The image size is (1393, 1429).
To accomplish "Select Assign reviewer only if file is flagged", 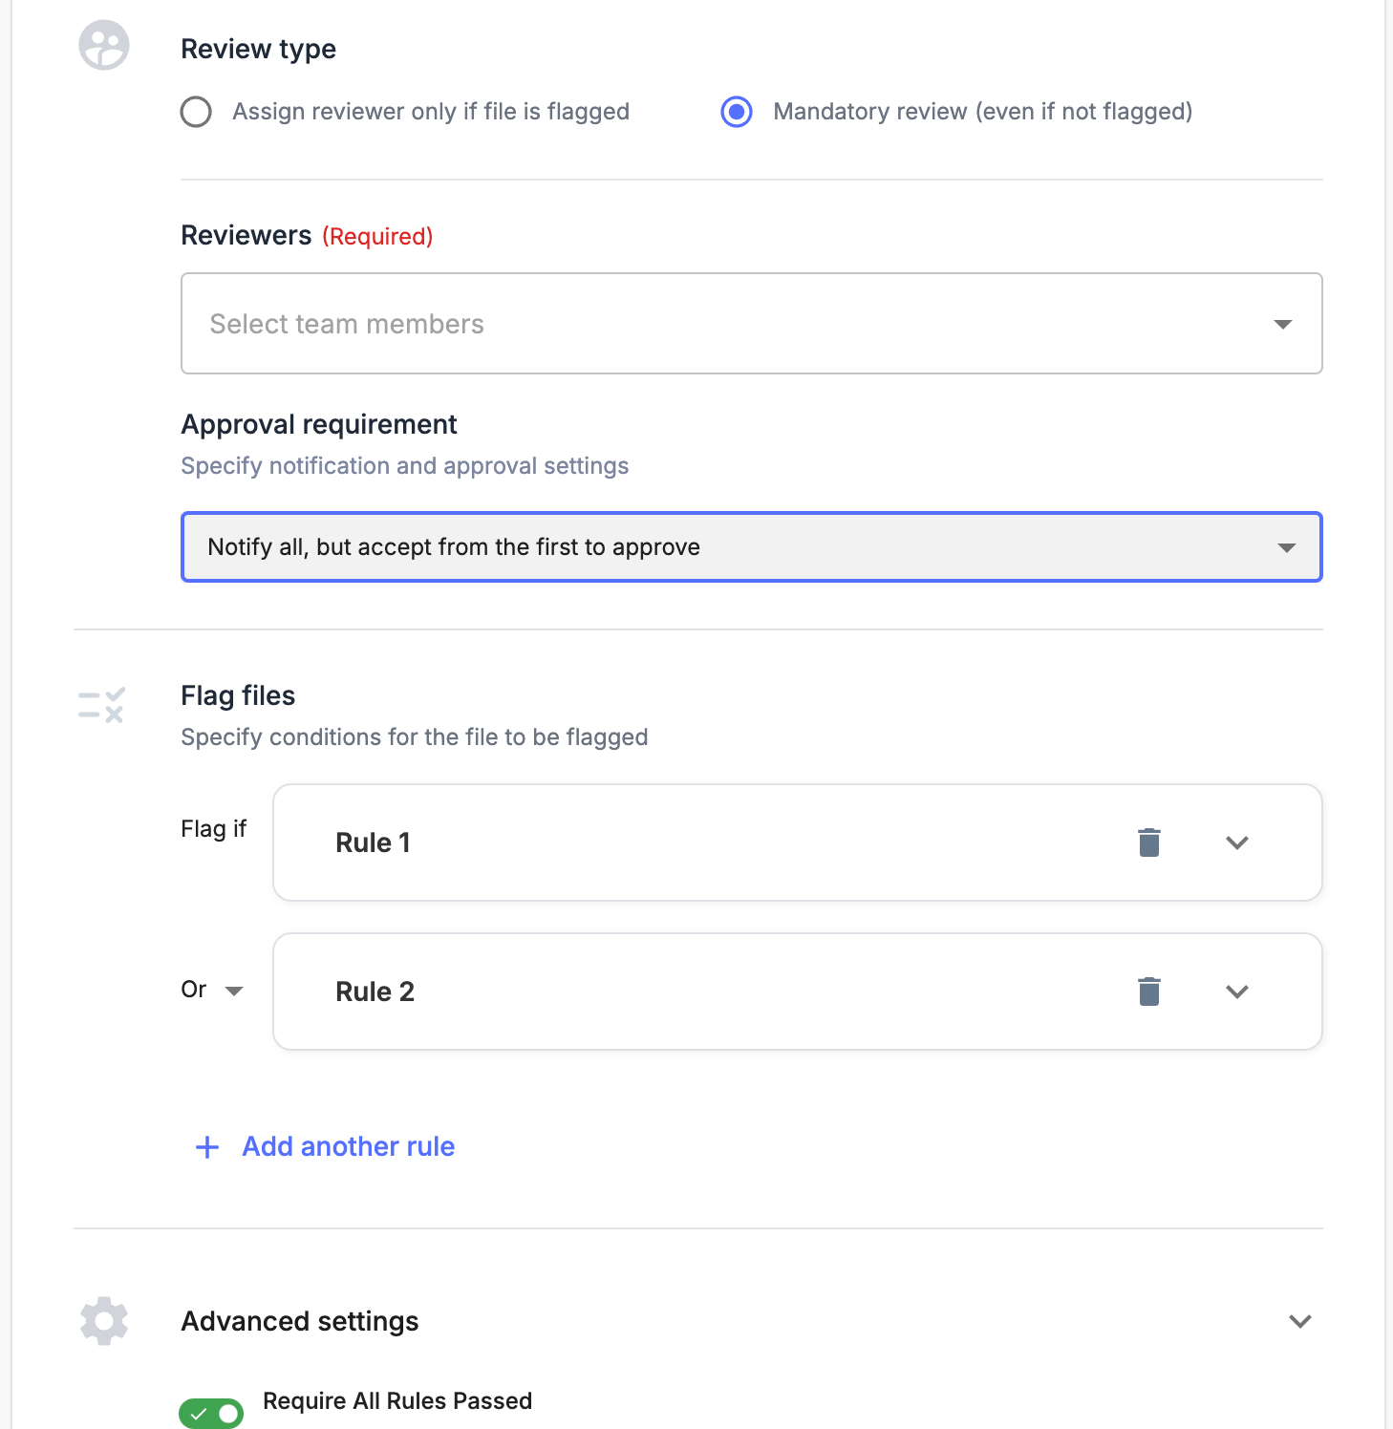I will point(195,112).
